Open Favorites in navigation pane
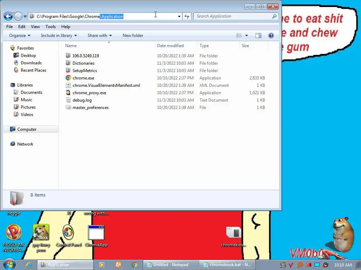Image resolution: width=361 pixels, height=270 pixels. coord(25,48)
